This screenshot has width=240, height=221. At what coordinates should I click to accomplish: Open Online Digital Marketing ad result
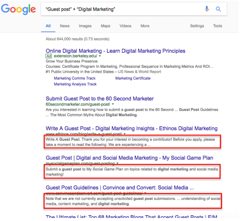pos(115,51)
